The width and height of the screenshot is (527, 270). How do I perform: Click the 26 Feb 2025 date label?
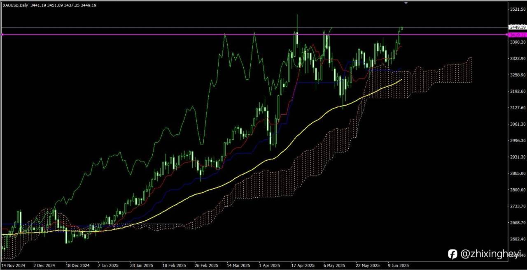[207, 265]
